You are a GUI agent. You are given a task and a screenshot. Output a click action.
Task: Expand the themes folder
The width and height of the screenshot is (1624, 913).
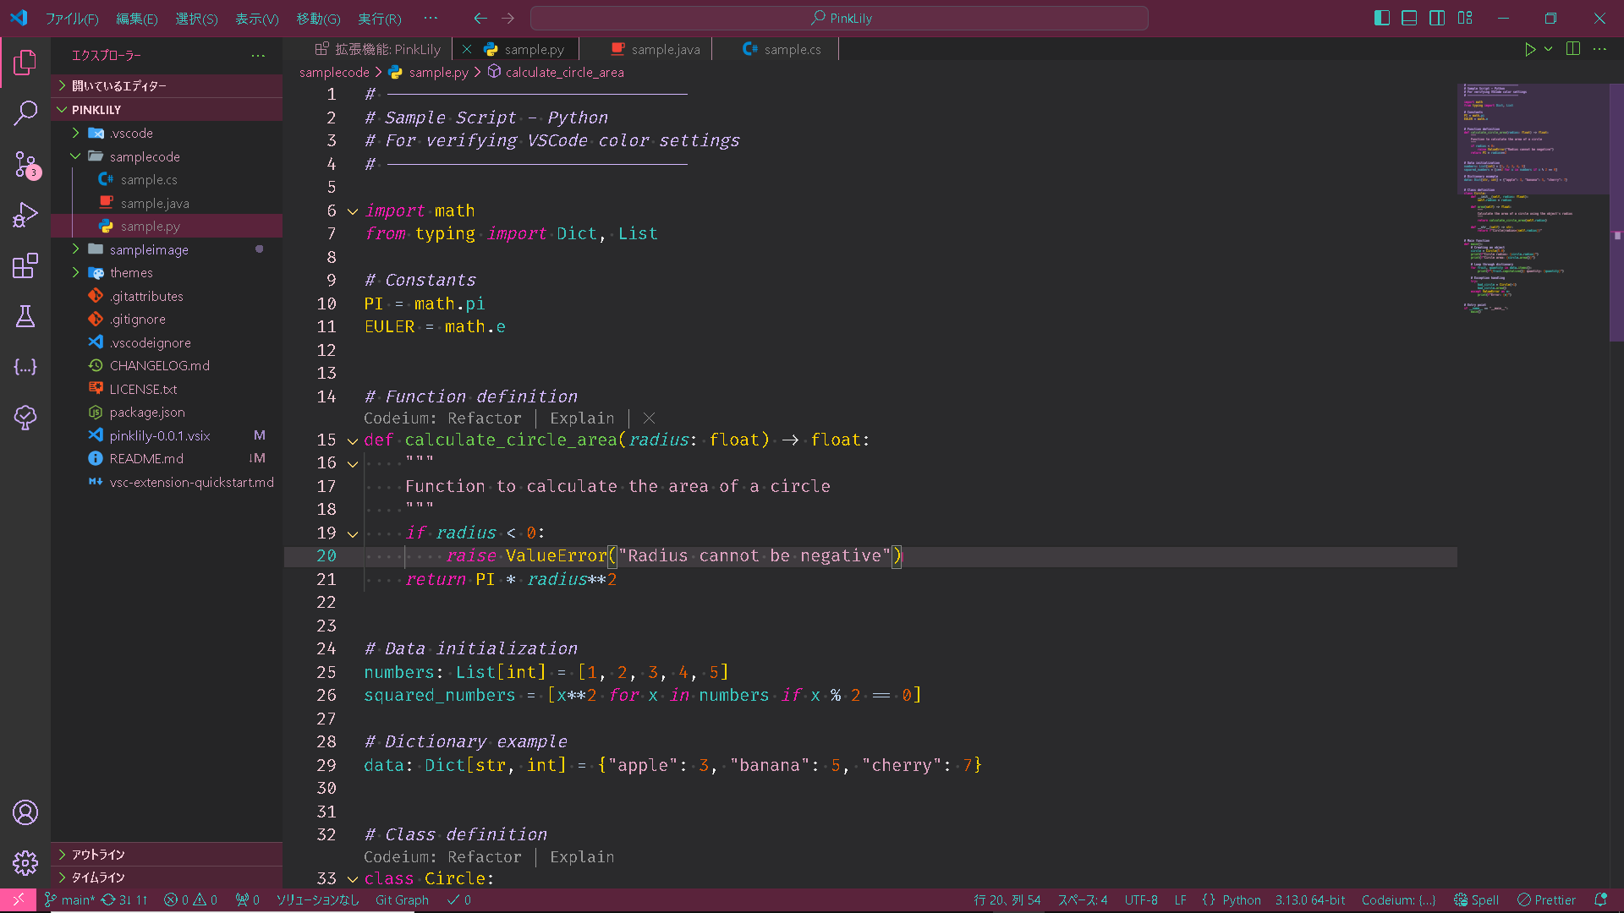131,273
